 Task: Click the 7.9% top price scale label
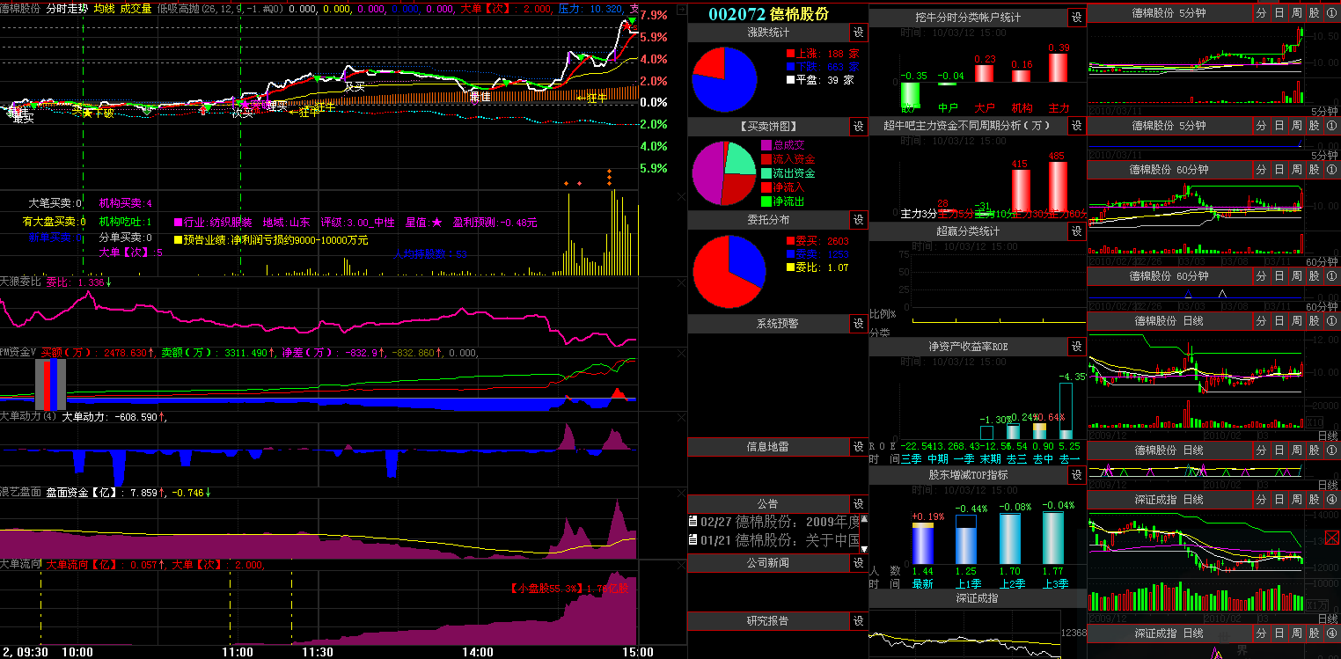click(654, 15)
